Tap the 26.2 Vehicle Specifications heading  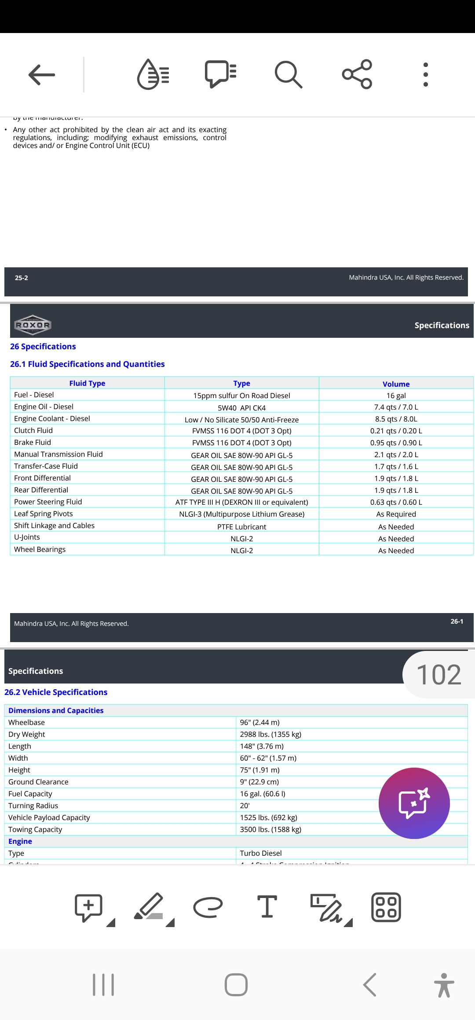click(56, 692)
